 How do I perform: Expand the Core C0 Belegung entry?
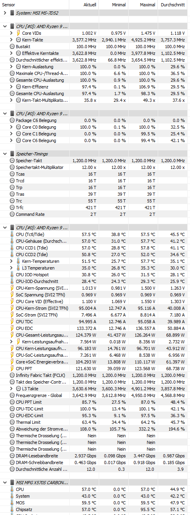pos(11,127)
